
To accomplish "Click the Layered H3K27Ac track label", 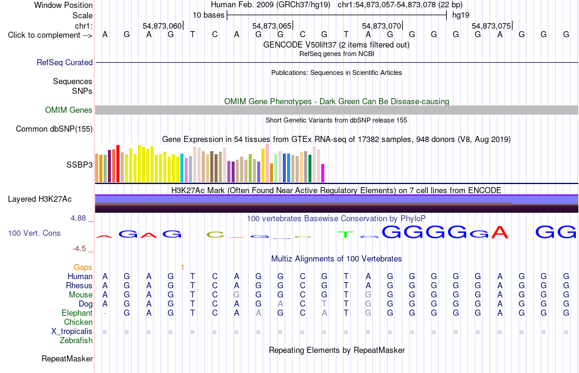I will (40, 199).
